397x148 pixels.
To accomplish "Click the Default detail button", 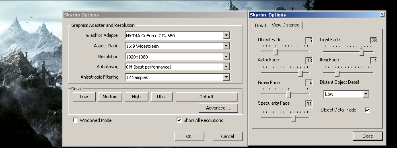I will (x=207, y=97).
